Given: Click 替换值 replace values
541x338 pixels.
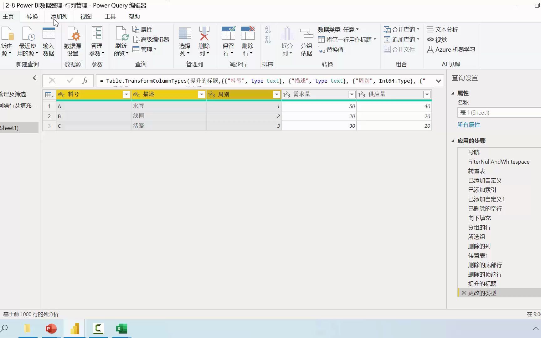Looking at the screenshot, I should pos(331,49).
